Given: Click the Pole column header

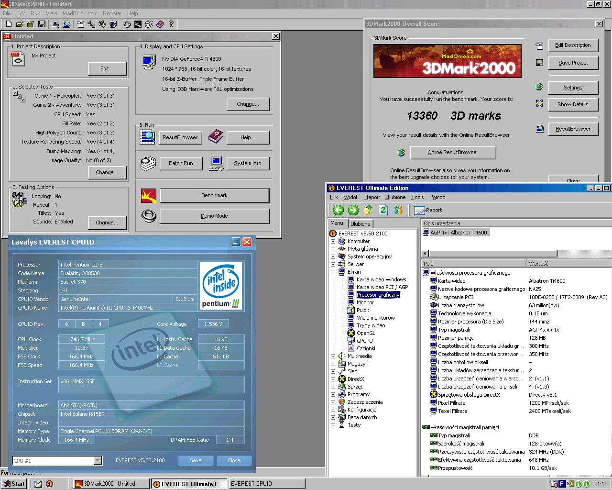Looking at the screenshot, I should click(x=473, y=264).
